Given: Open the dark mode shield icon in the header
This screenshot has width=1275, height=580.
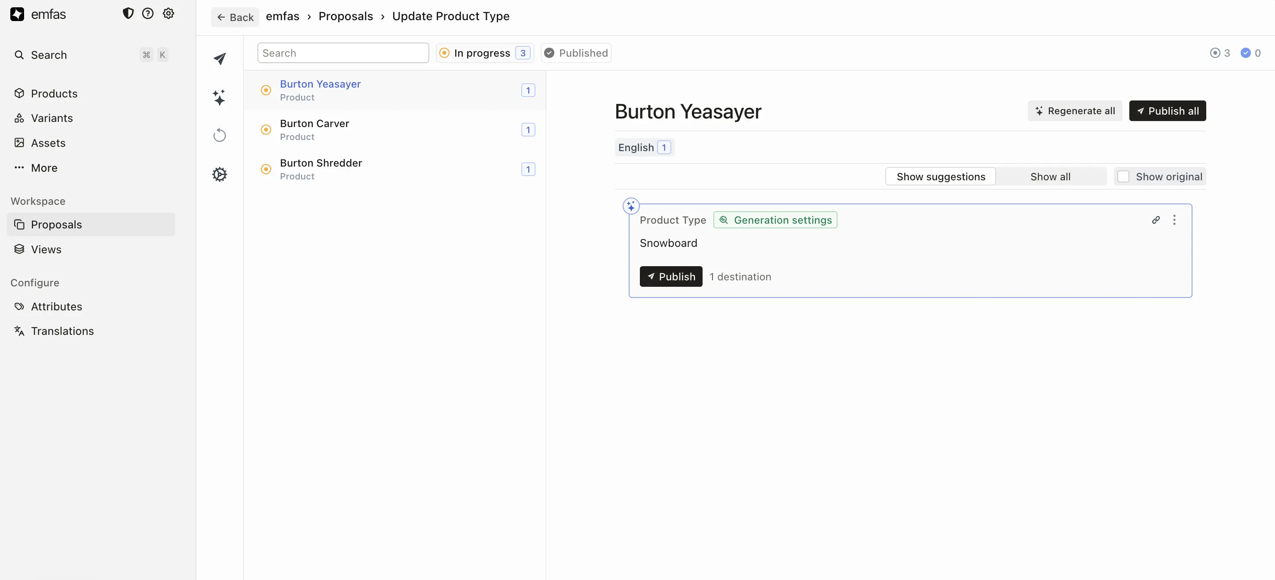Looking at the screenshot, I should tap(128, 13).
